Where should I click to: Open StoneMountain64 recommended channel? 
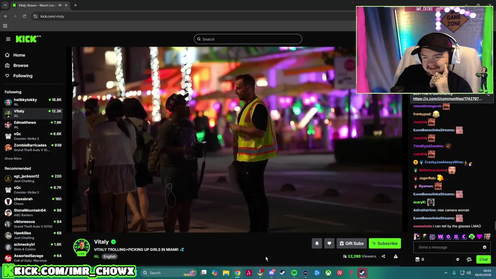[x=33, y=212]
